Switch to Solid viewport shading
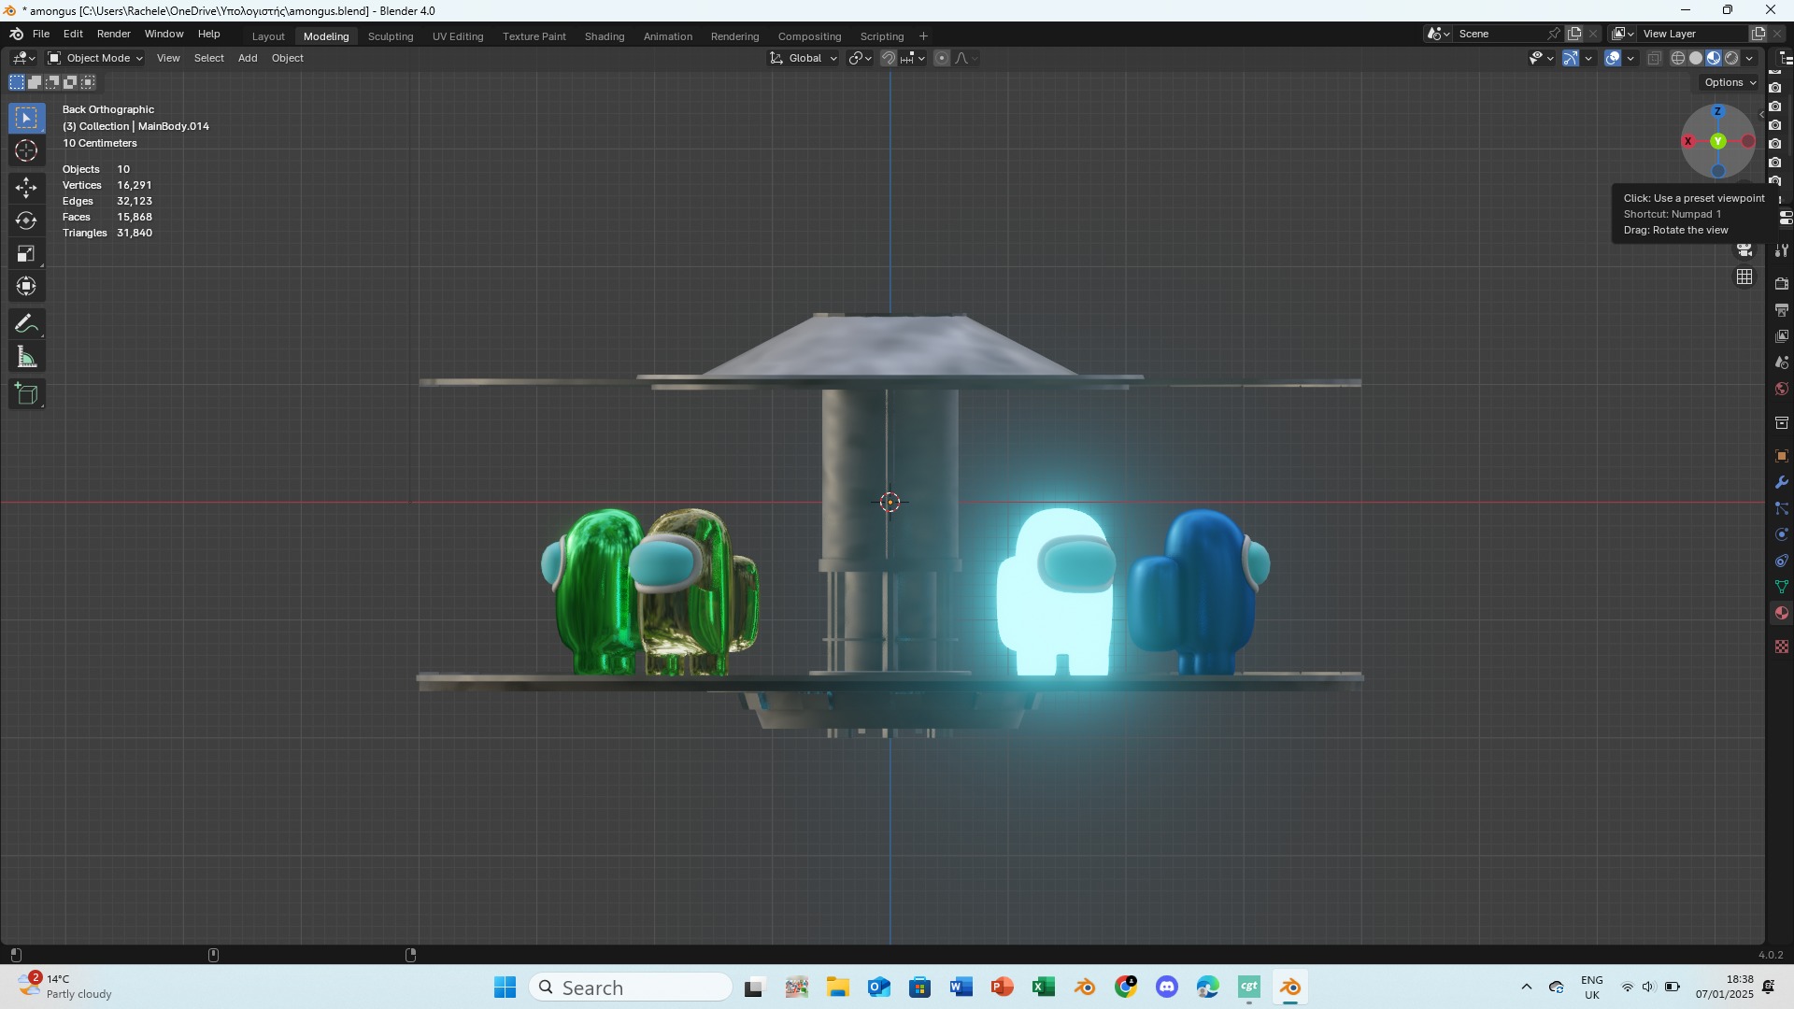 (x=1696, y=58)
